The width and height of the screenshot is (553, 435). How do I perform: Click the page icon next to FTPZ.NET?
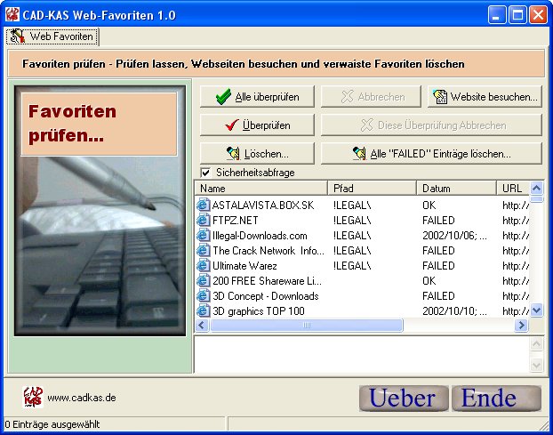point(204,221)
